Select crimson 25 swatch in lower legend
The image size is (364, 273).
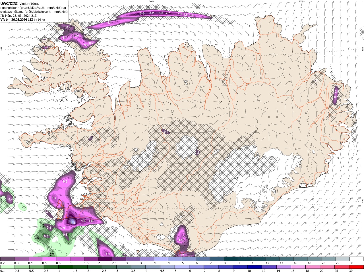coord(342,267)
